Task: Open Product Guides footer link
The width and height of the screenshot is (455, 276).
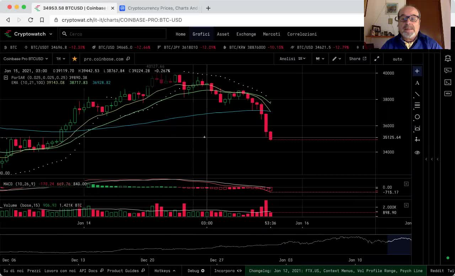Action: coord(126,271)
